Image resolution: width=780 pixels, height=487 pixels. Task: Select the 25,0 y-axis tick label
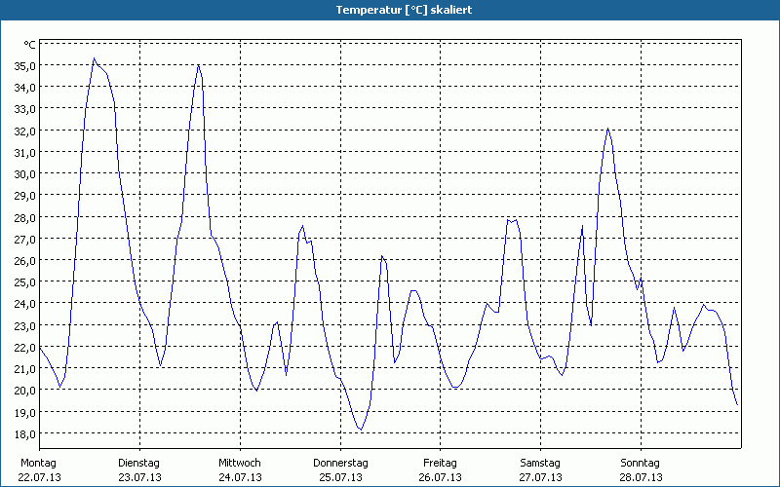(24, 281)
